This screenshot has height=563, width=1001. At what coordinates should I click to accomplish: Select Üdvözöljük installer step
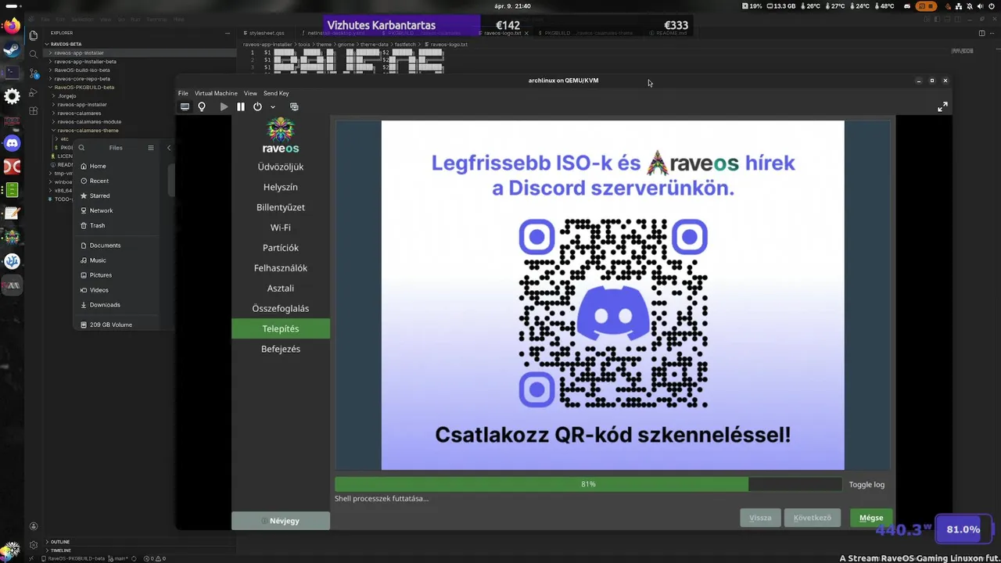click(x=281, y=167)
